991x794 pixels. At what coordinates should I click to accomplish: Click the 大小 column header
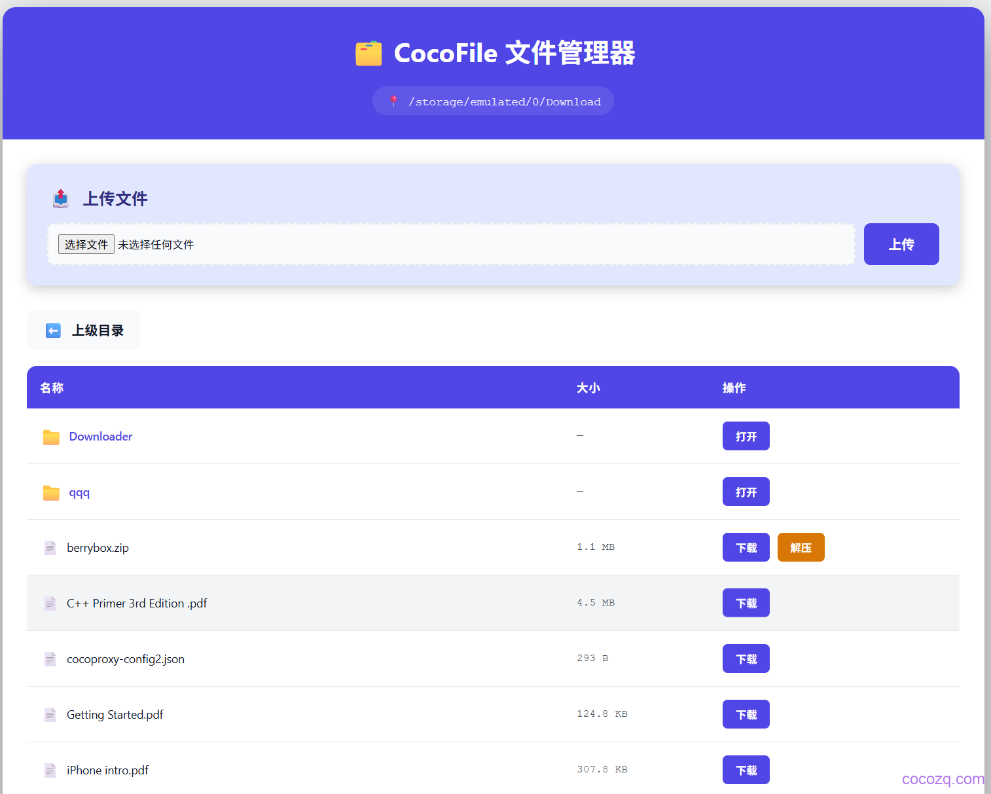tap(588, 388)
